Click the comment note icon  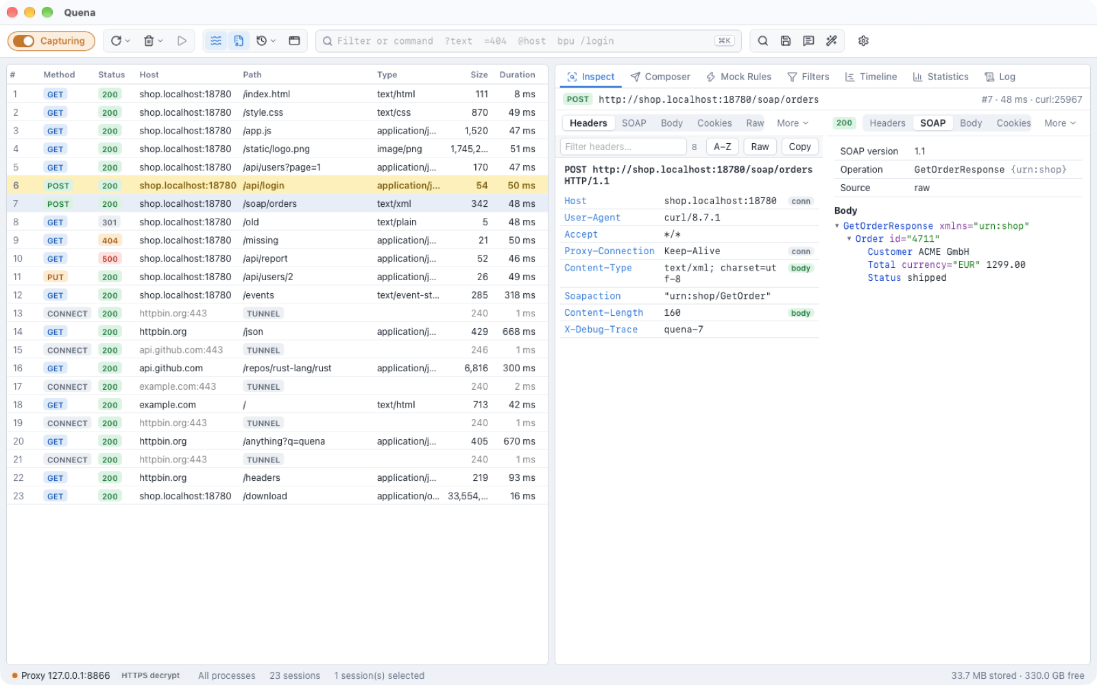[809, 41]
